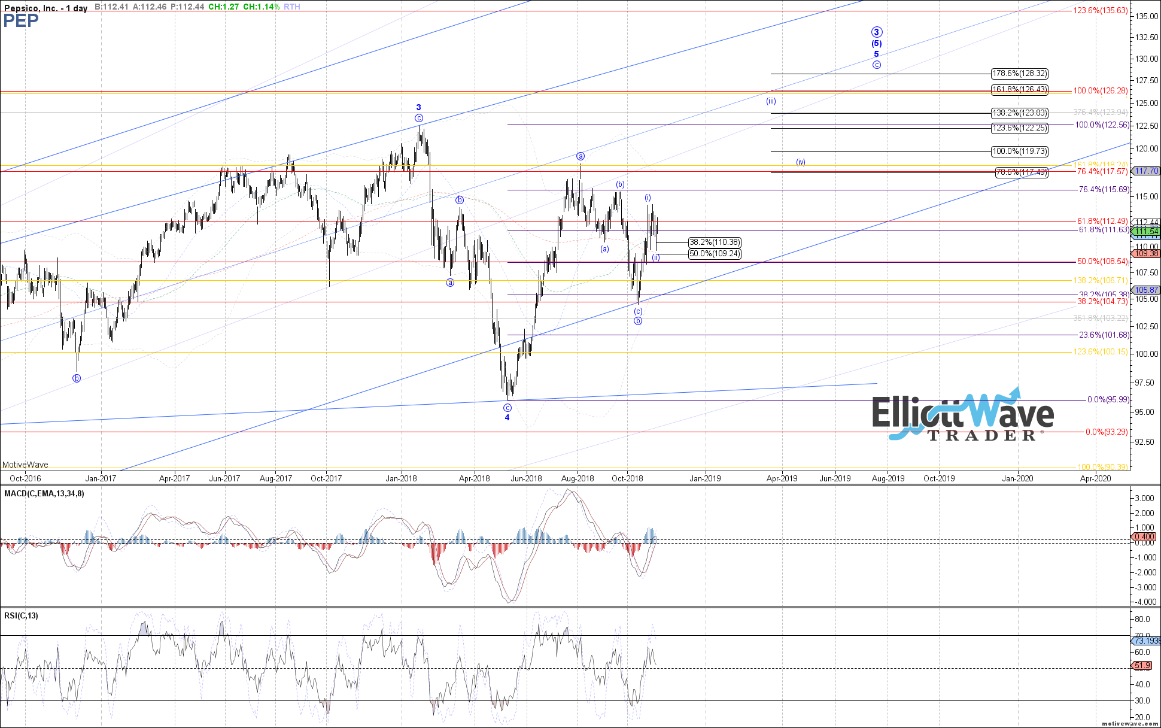Click the price value P:112.44
Screen dimensions: 1161x728
(x=187, y=7)
